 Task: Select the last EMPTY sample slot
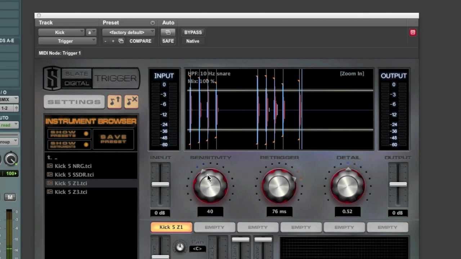tap(388, 227)
